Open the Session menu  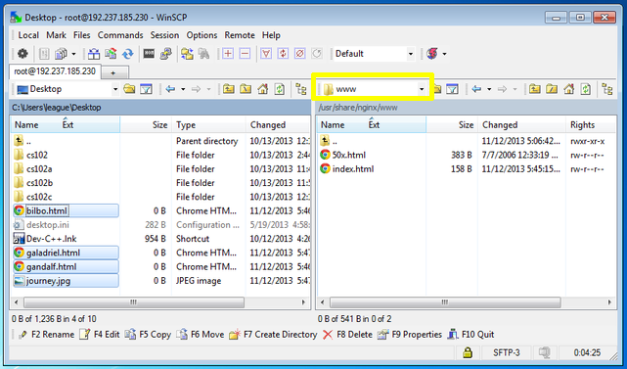point(164,35)
